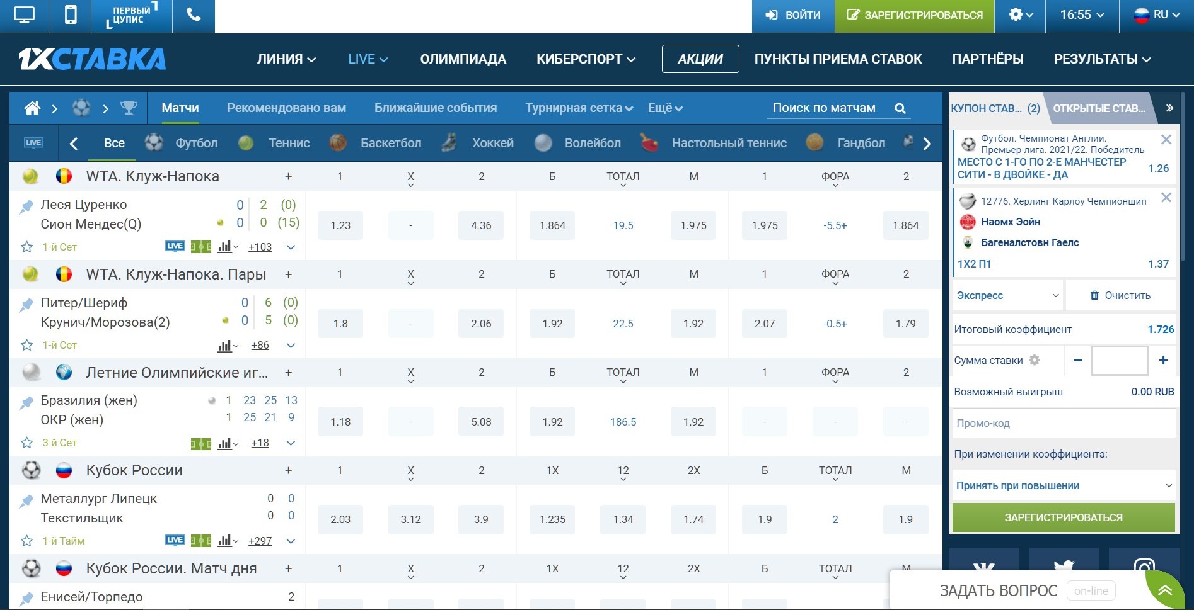Go to home via house icon

pyautogui.click(x=32, y=108)
